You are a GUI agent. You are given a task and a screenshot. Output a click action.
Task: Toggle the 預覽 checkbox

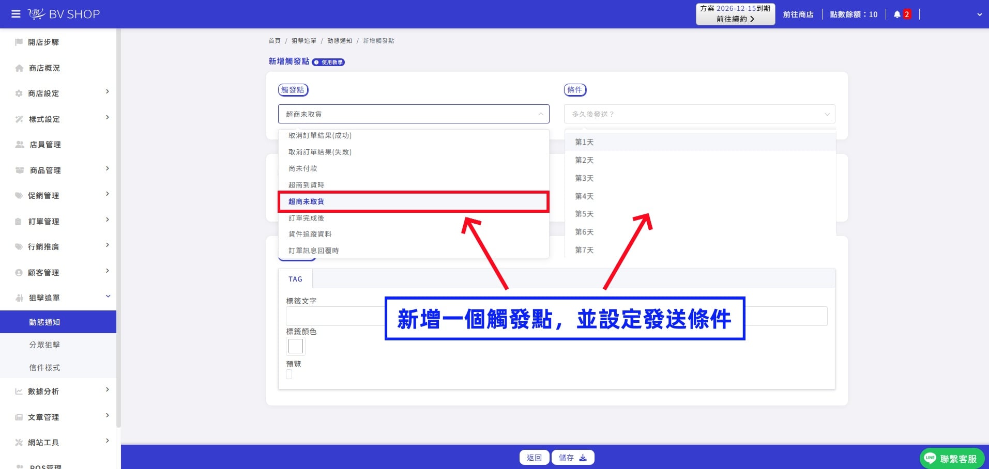[289, 374]
